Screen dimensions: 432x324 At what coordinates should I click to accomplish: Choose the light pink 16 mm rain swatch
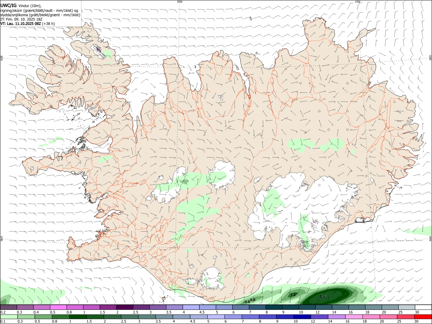tap(354, 317)
